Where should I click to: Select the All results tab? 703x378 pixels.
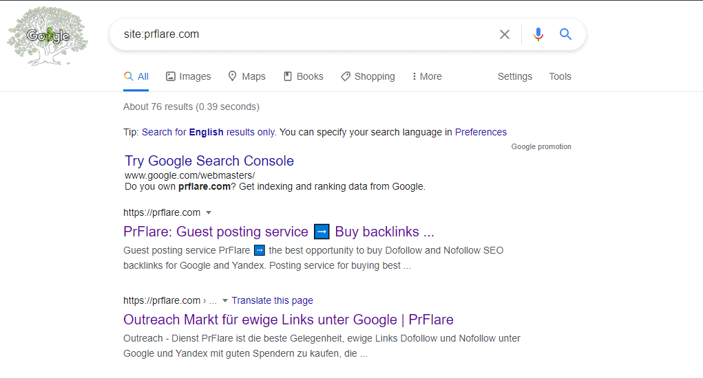pyautogui.click(x=136, y=76)
